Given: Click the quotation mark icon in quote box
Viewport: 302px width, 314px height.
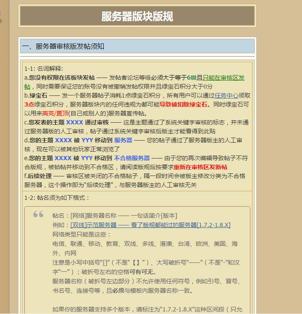Looking at the screenshot, I should (x=38, y=214).
